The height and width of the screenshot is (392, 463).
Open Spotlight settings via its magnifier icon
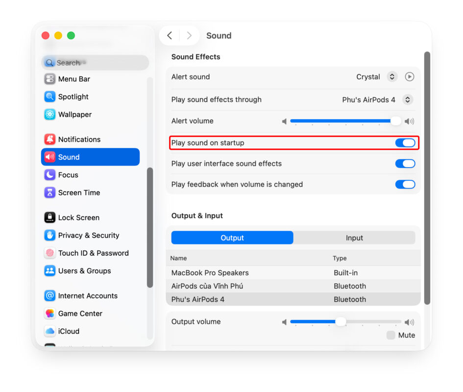point(49,97)
